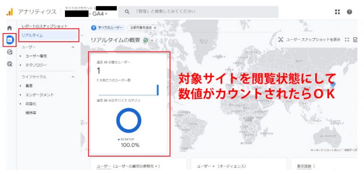Collapse the ライフサイクル section chevron

pos(73,77)
